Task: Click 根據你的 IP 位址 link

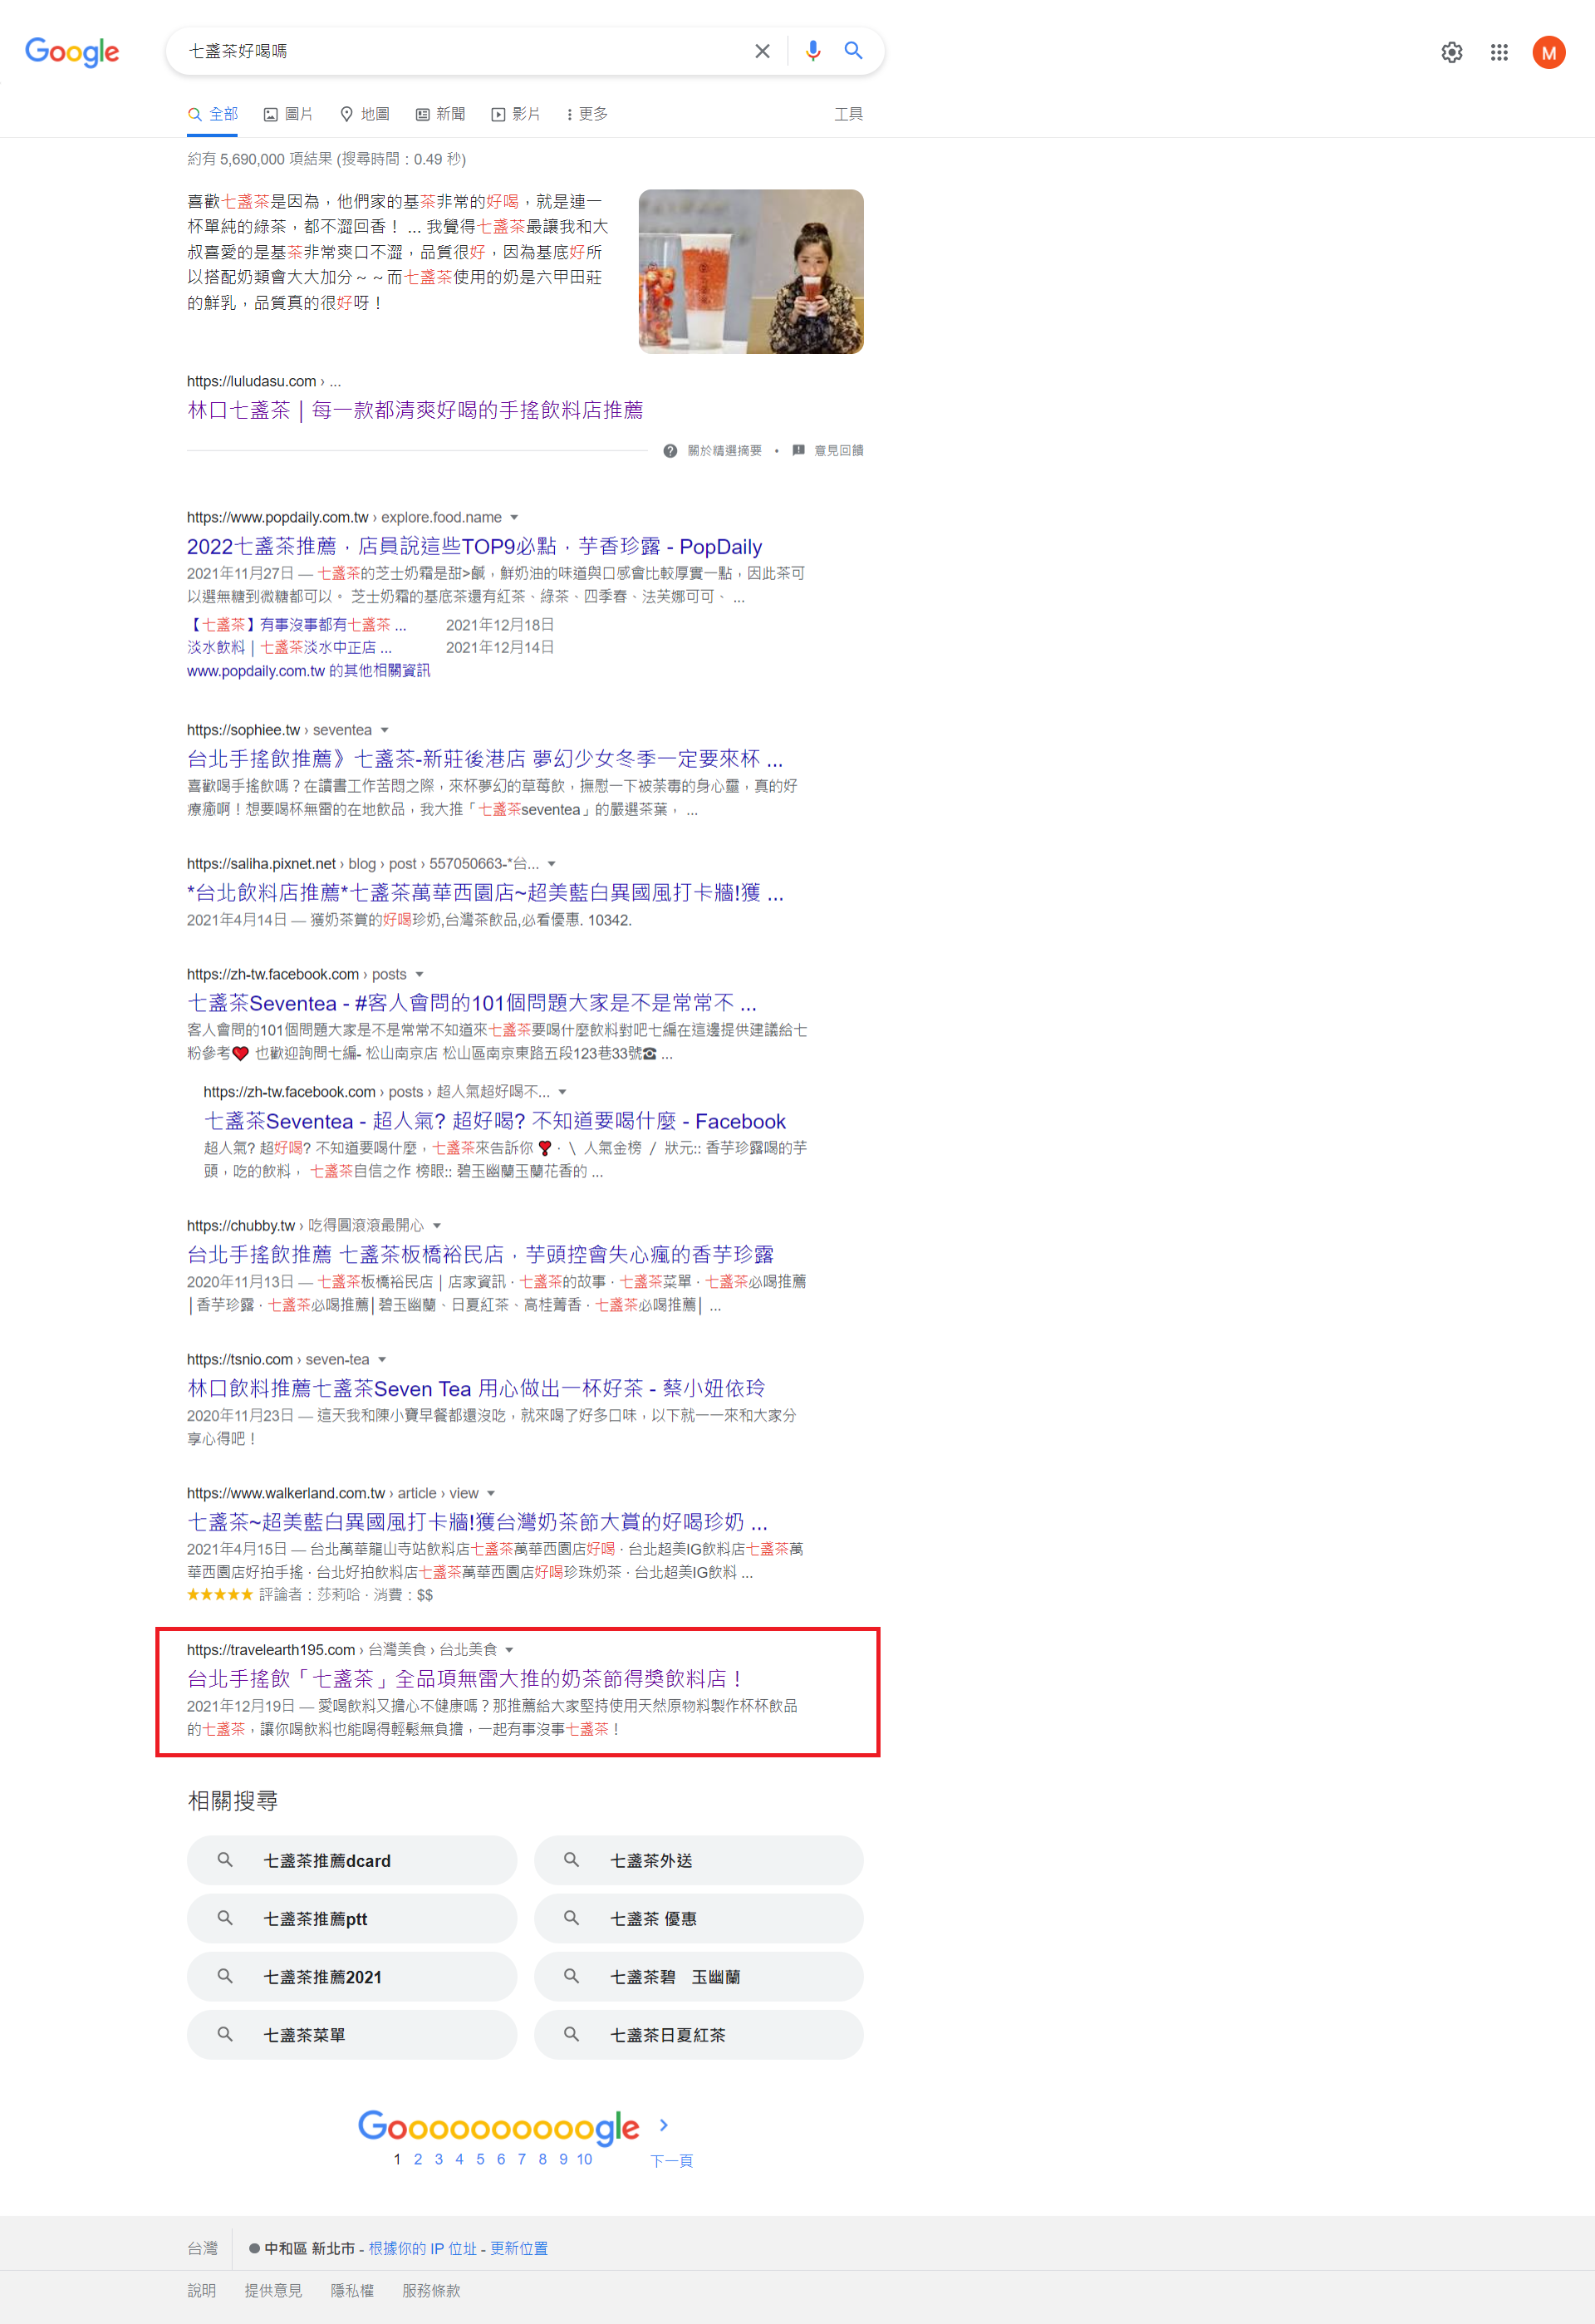Action: click(422, 2248)
